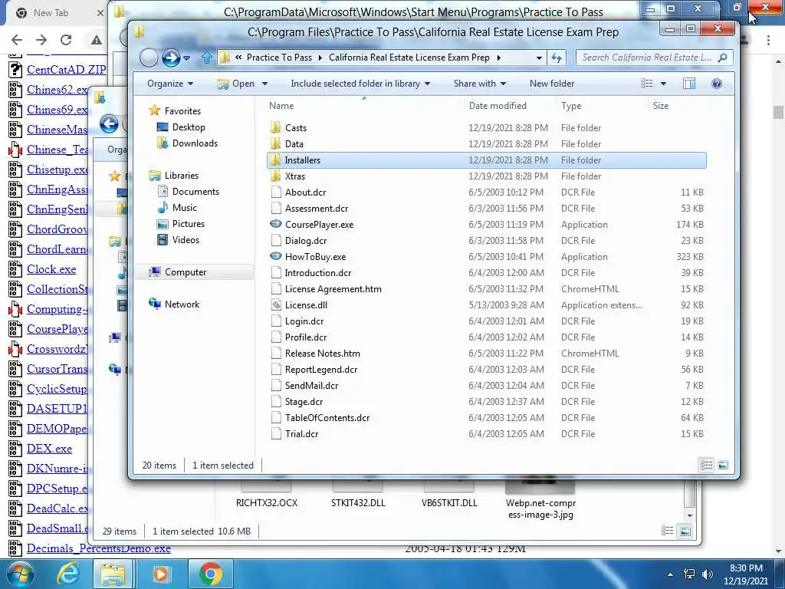The height and width of the screenshot is (589, 785).
Task: Click the search California Real Estate field
Action: coord(655,58)
